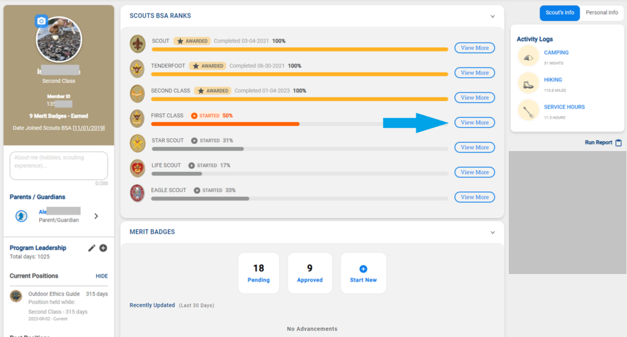This screenshot has height=337, width=627.
Task: View more for the Star Scout rank
Action: pyautogui.click(x=475, y=147)
